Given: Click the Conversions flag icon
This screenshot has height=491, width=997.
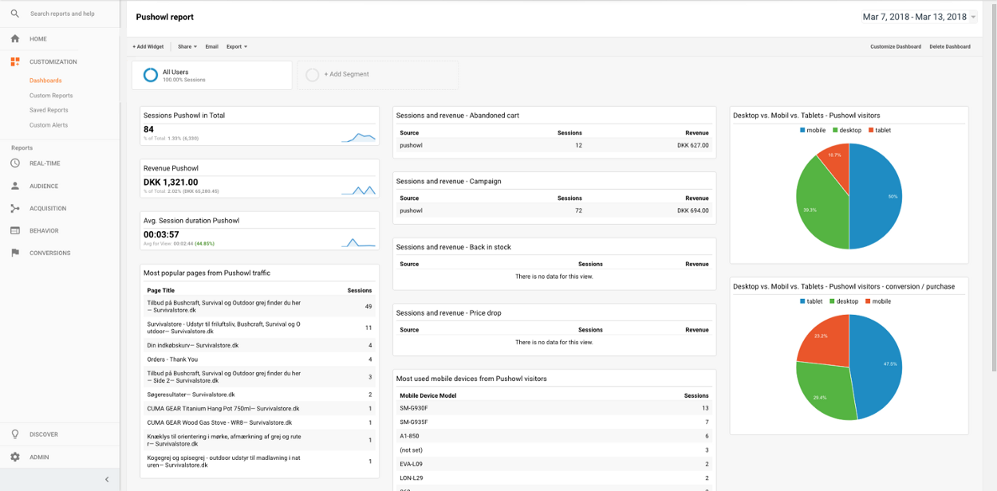Looking at the screenshot, I should pyautogui.click(x=14, y=253).
